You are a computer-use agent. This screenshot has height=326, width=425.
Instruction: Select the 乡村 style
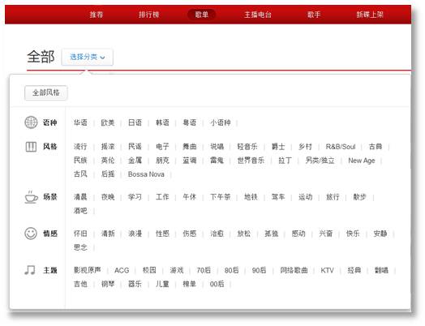pos(305,147)
